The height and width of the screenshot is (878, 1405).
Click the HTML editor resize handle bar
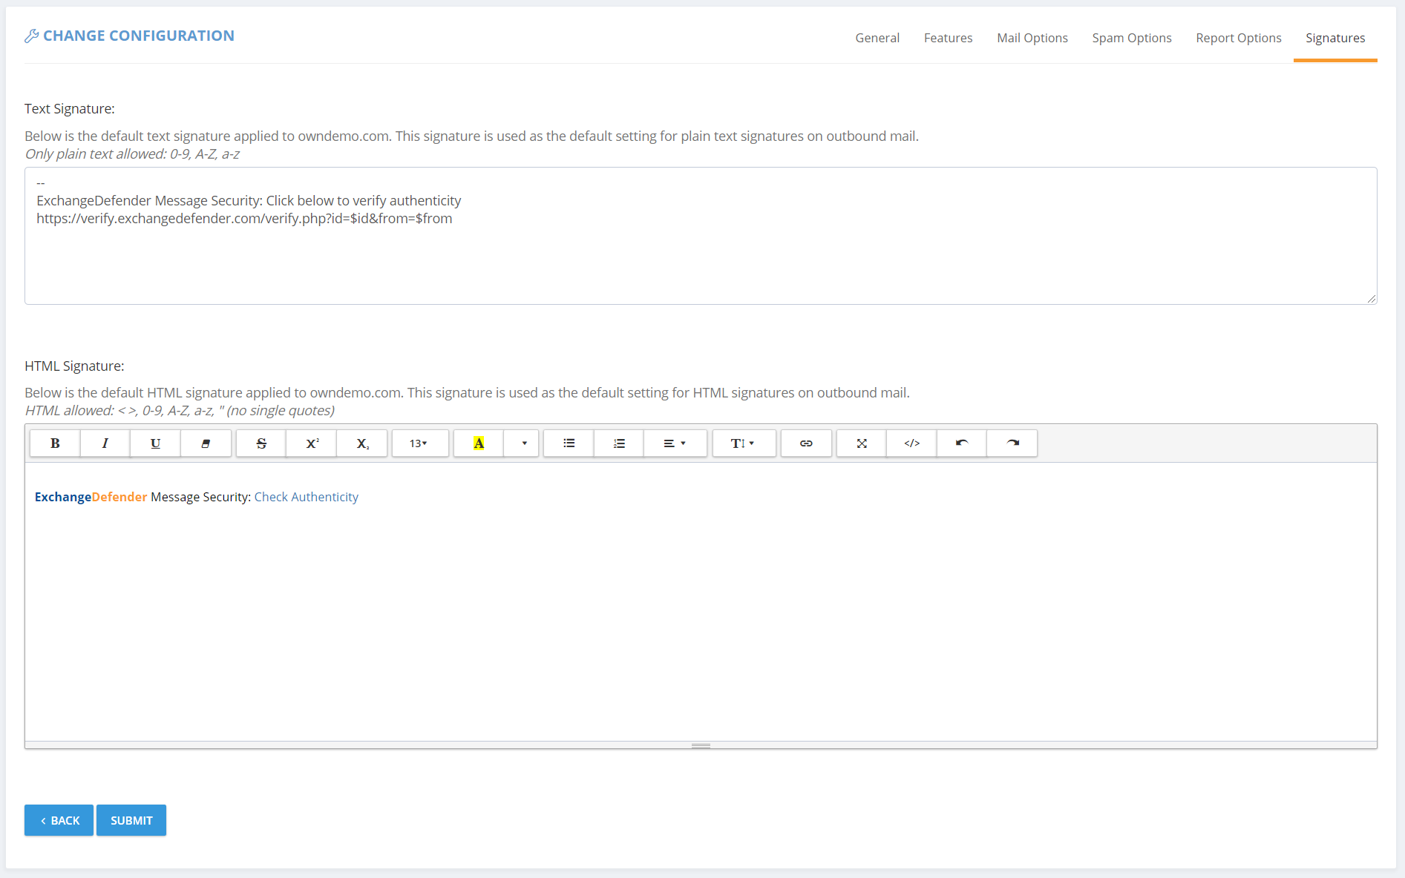(701, 745)
